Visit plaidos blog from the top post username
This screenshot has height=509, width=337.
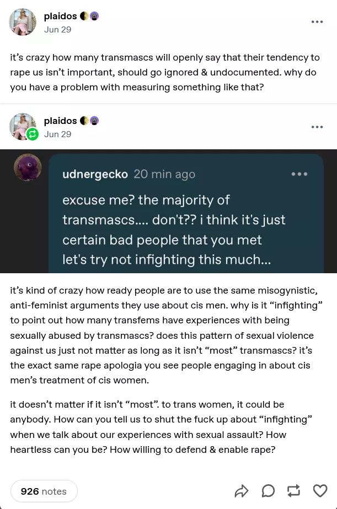click(x=60, y=16)
